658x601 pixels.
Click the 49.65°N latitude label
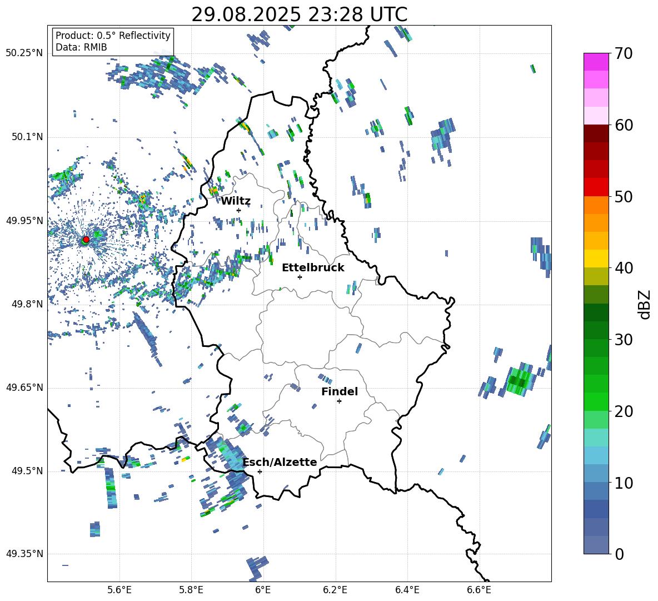[24, 387]
